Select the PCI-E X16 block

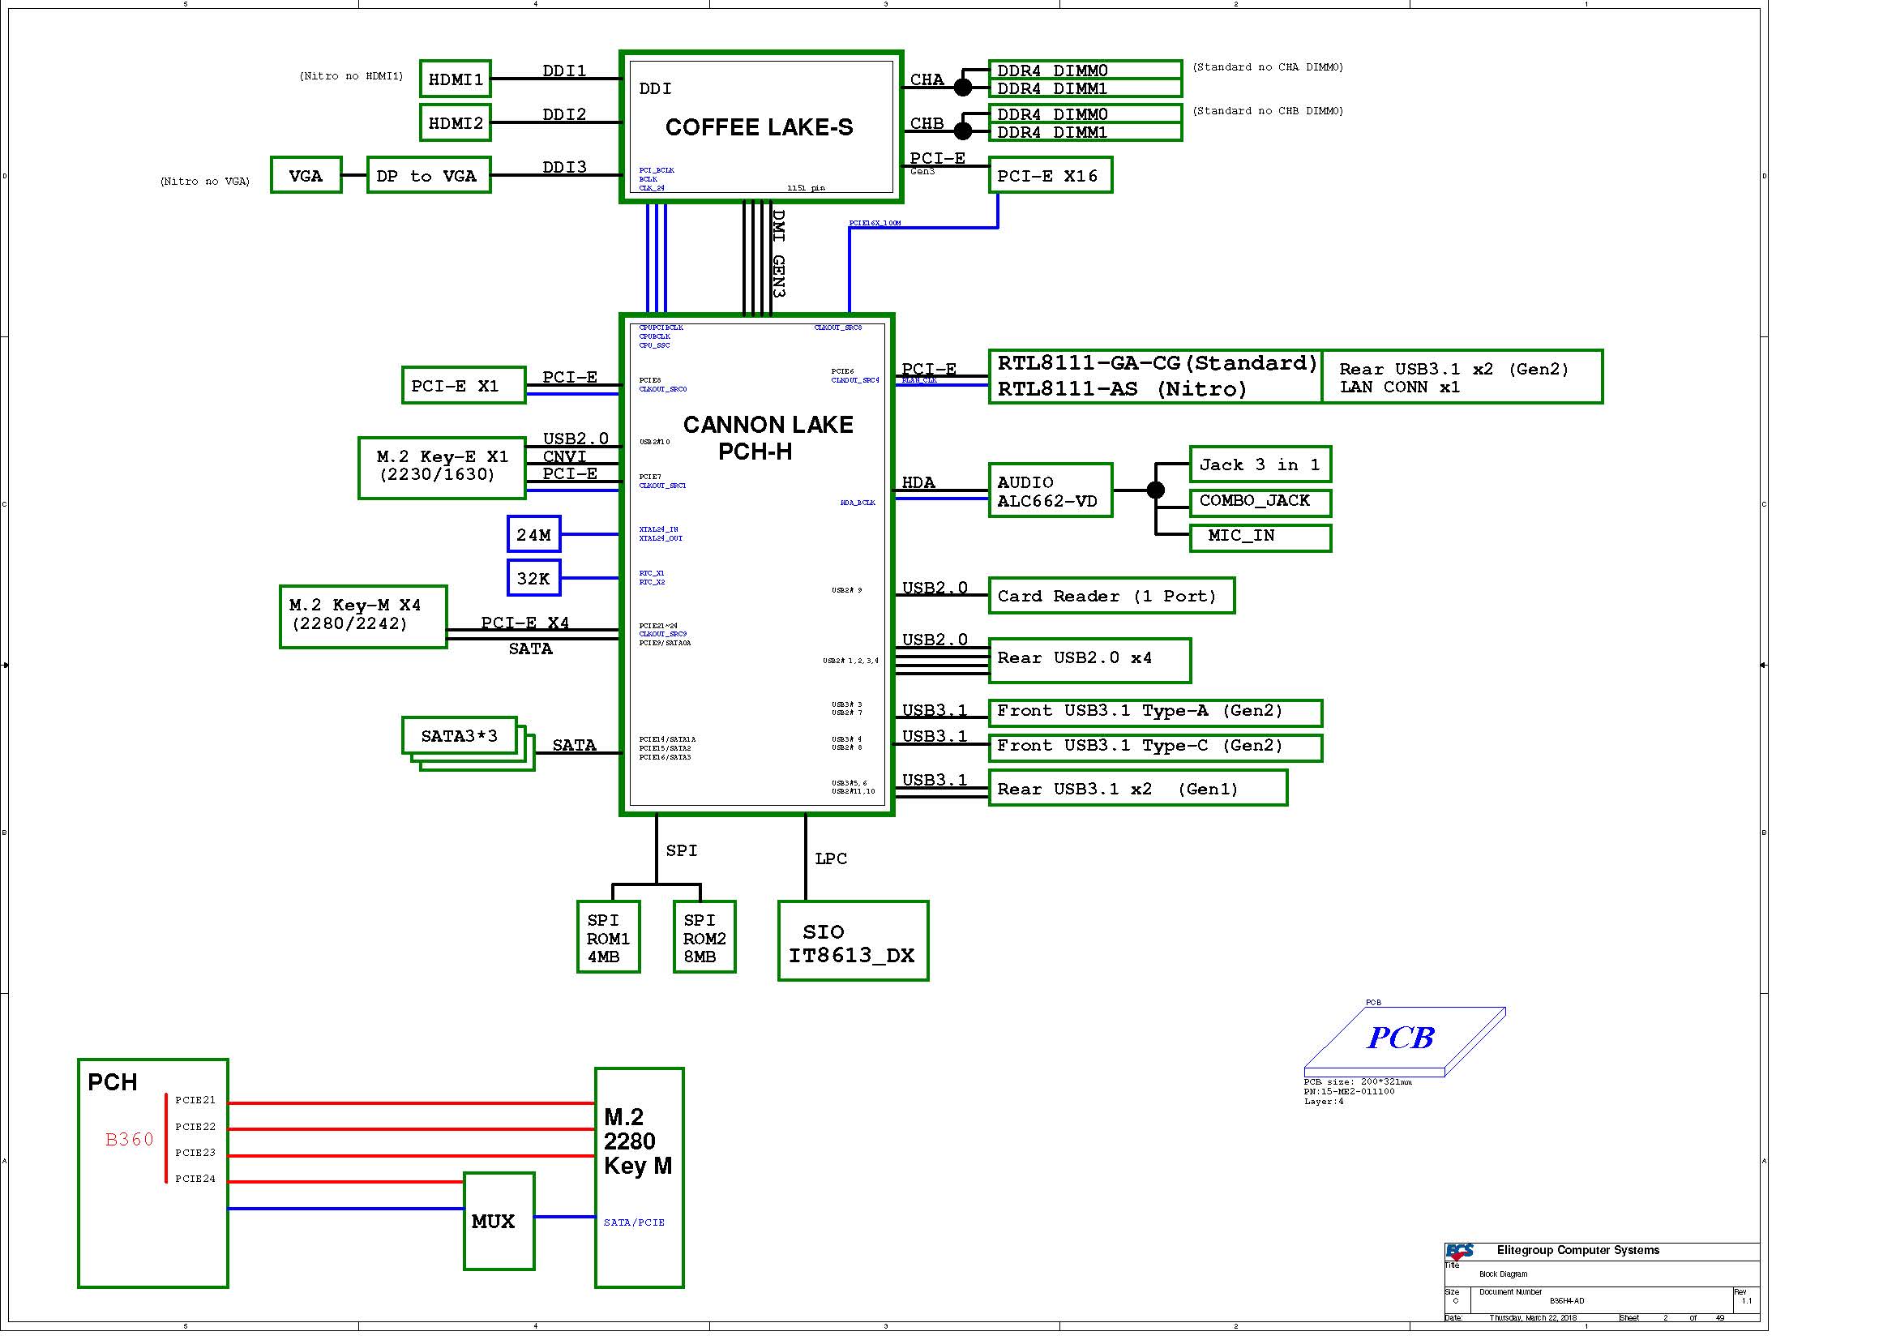pyautogui.click(x=1051, y=175)
